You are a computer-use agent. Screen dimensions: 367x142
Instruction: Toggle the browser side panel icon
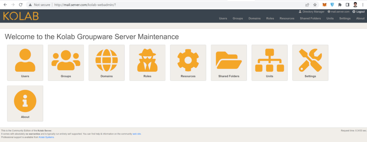(348, 5)
